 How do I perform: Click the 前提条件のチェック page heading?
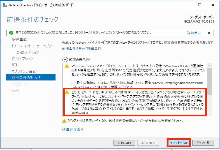pos(32,19)
